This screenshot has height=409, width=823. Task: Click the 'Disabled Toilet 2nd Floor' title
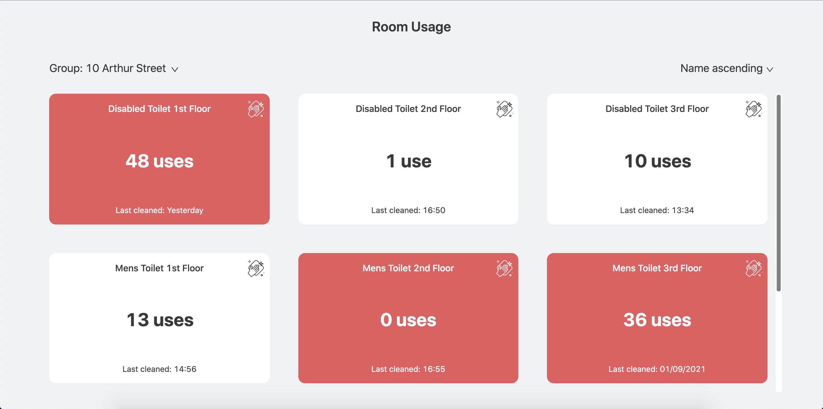(x=408, y=109)
